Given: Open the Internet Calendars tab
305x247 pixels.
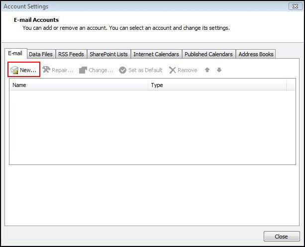Looking at the screenshot, I should [x=156, y=54].
